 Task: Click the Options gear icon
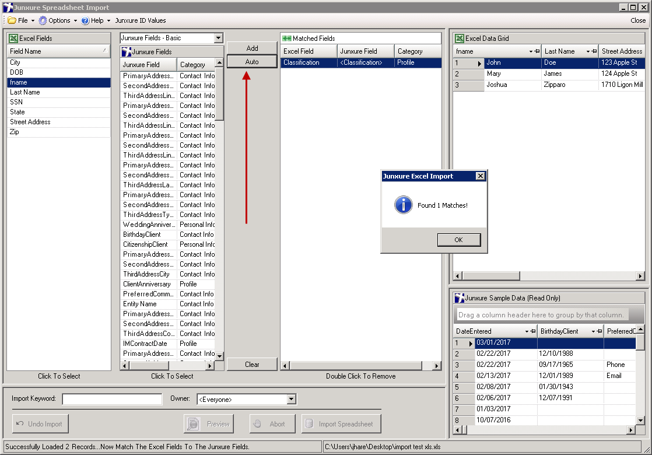point(43,20)
